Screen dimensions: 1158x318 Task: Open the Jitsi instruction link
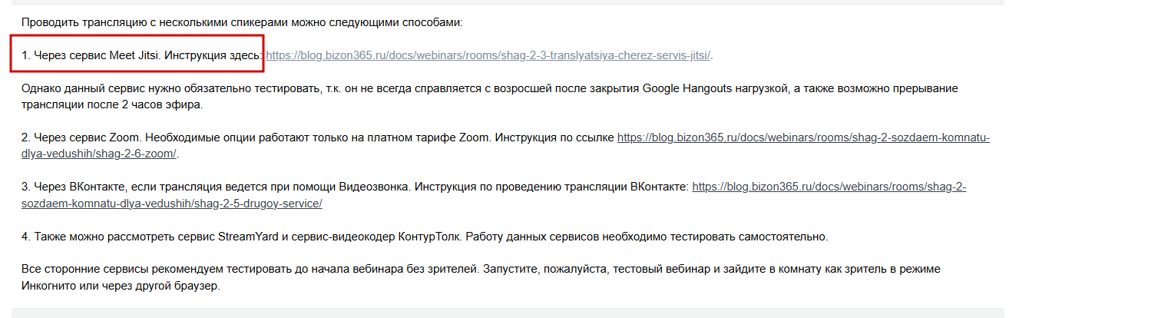point(488,55)
